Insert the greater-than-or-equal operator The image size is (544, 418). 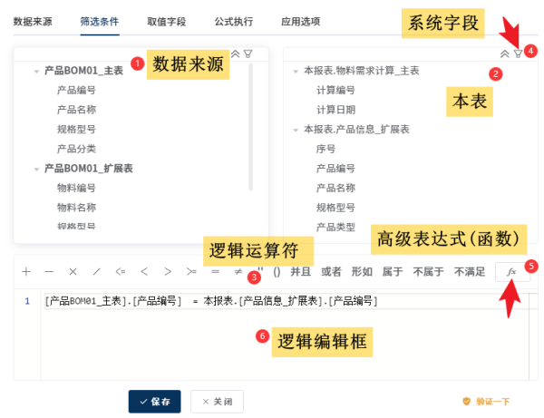click(x=191, y=272)
